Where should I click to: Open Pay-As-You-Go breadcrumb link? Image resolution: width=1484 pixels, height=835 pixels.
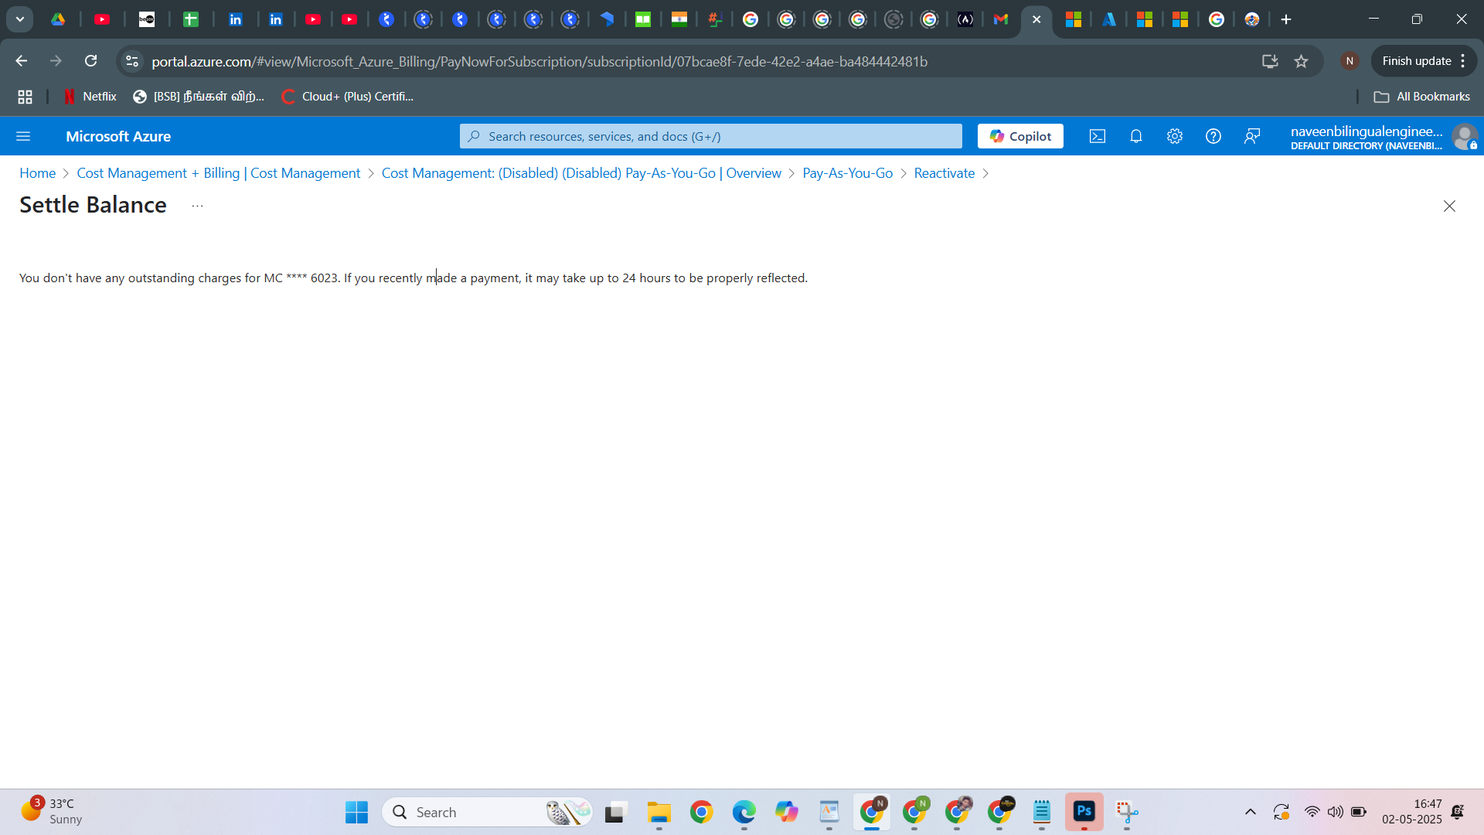point(847,173)
